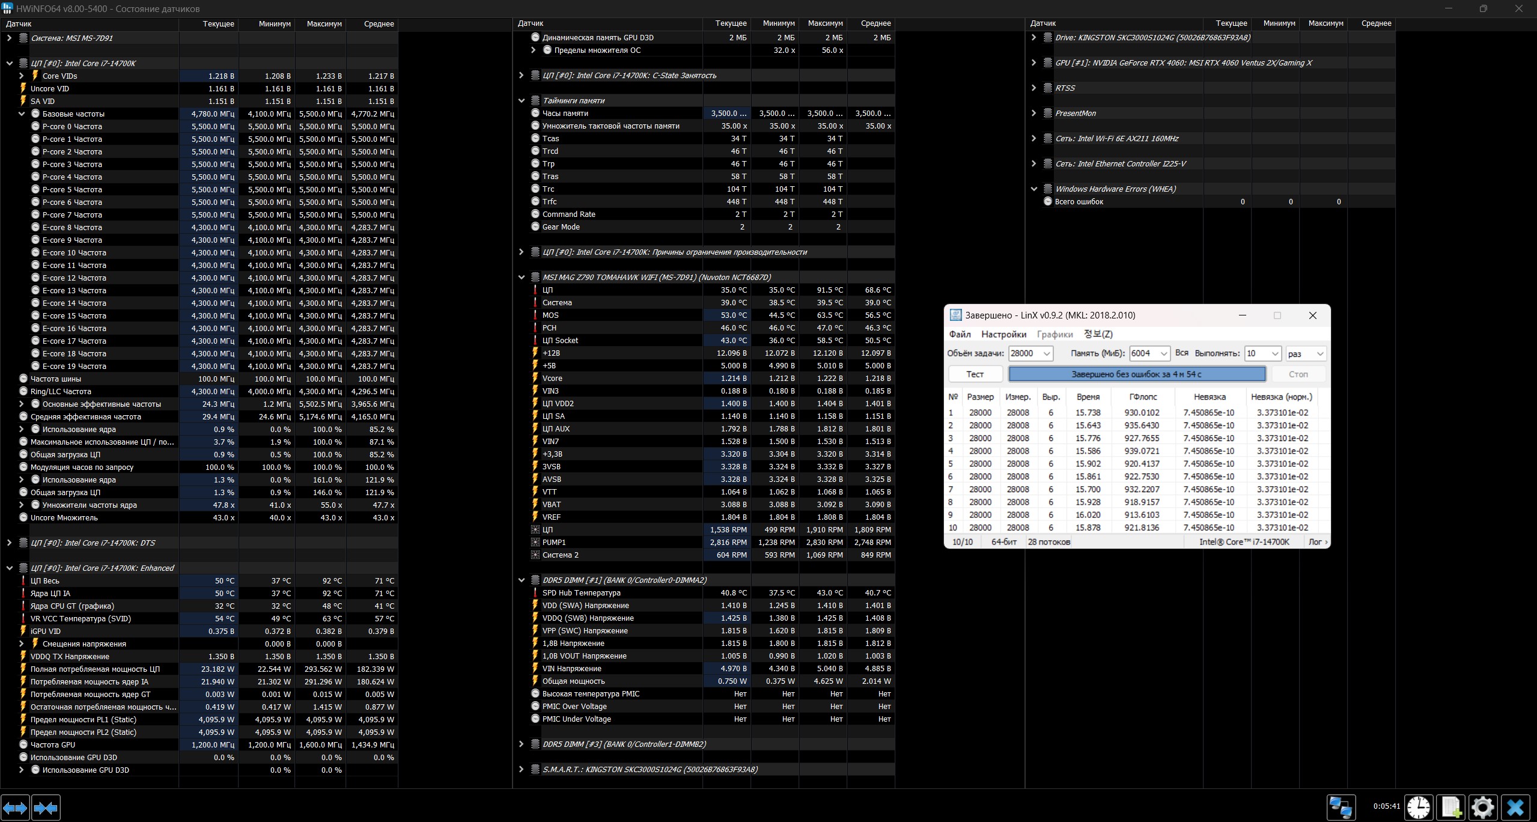Open the remote monitoring network icon
This screenshot has width=1537, height=822.
1341,808
